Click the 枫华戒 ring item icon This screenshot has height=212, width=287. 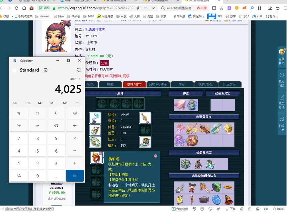(96, 158)
